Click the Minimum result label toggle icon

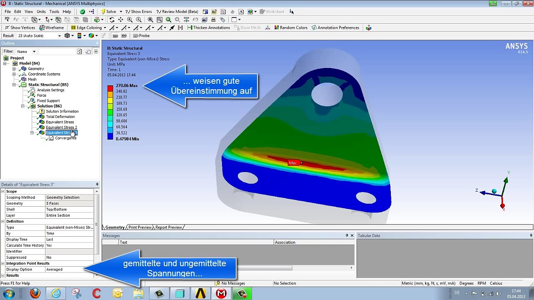point(124,35)
